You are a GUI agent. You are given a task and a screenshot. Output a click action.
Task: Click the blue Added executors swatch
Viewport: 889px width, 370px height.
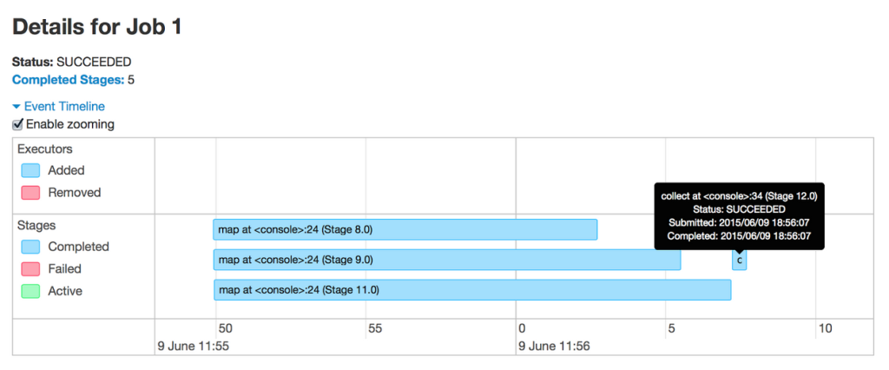pos(31,171)
